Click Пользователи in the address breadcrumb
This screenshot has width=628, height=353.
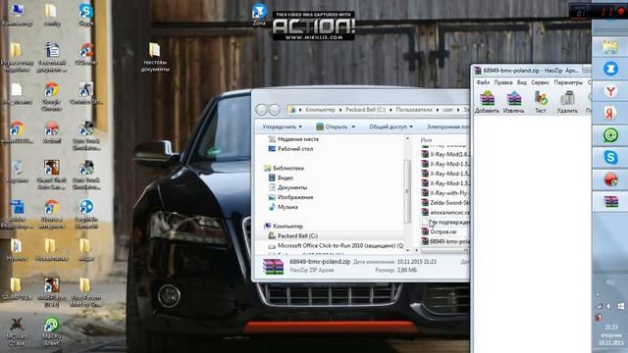click(414, 110)
